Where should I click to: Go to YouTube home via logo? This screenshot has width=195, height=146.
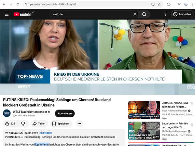click(x=22, y=14)
